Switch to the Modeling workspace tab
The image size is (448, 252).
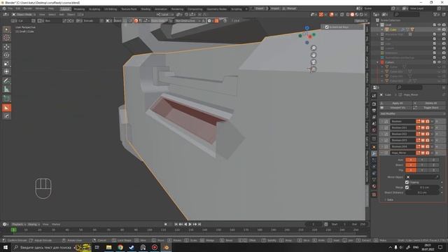79,9
